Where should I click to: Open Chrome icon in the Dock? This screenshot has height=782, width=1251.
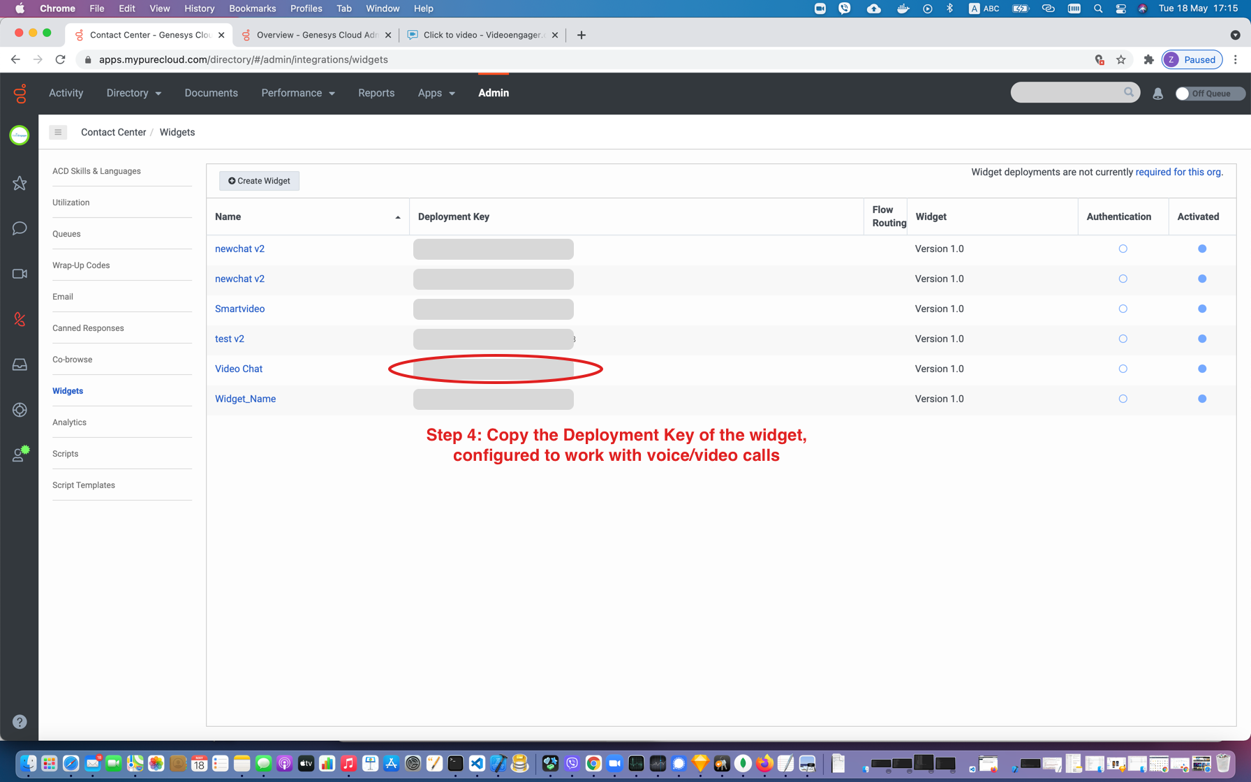593,763
